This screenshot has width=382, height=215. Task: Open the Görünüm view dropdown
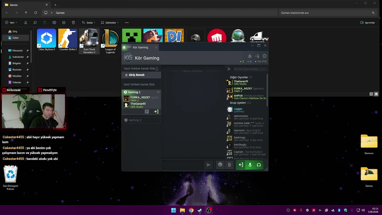pos(110,22)
